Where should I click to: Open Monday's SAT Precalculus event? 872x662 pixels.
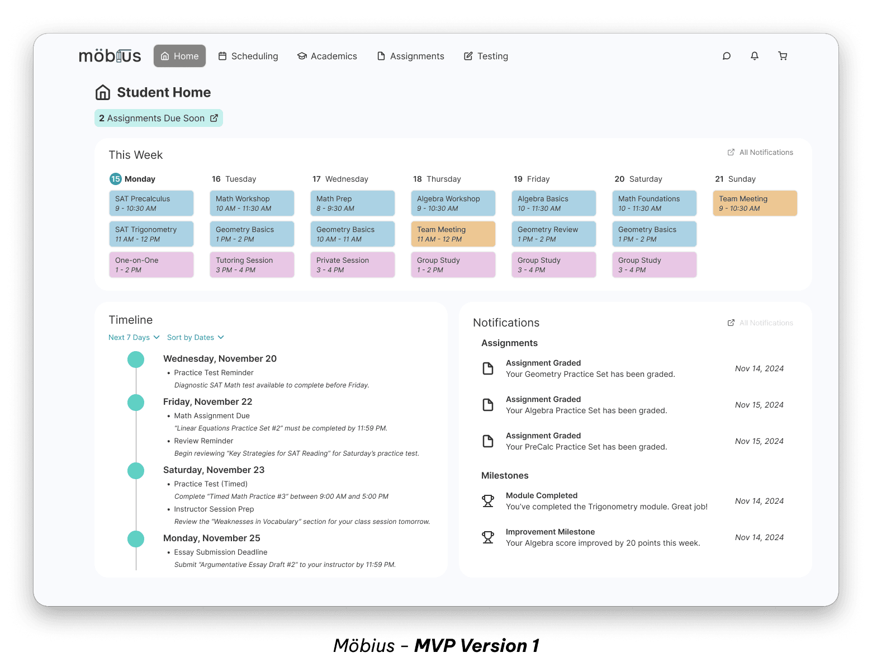(x=151, y=203)
